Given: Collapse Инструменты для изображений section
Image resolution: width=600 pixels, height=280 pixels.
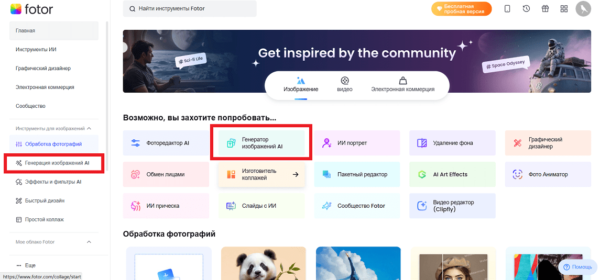Looking at the screenshot, I should tap(89, 128).
